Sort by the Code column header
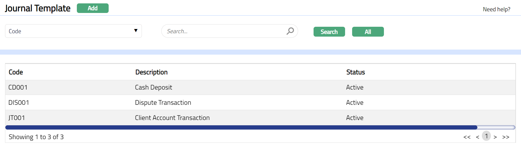This screenshot has height=147, width=521. (x=16, y=72)
